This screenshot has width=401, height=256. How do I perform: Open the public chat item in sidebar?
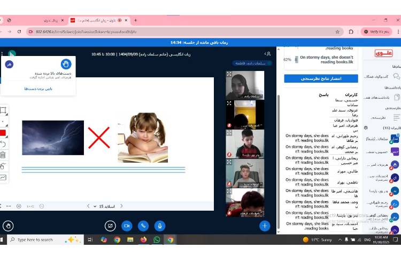click(x=381, y=76)
